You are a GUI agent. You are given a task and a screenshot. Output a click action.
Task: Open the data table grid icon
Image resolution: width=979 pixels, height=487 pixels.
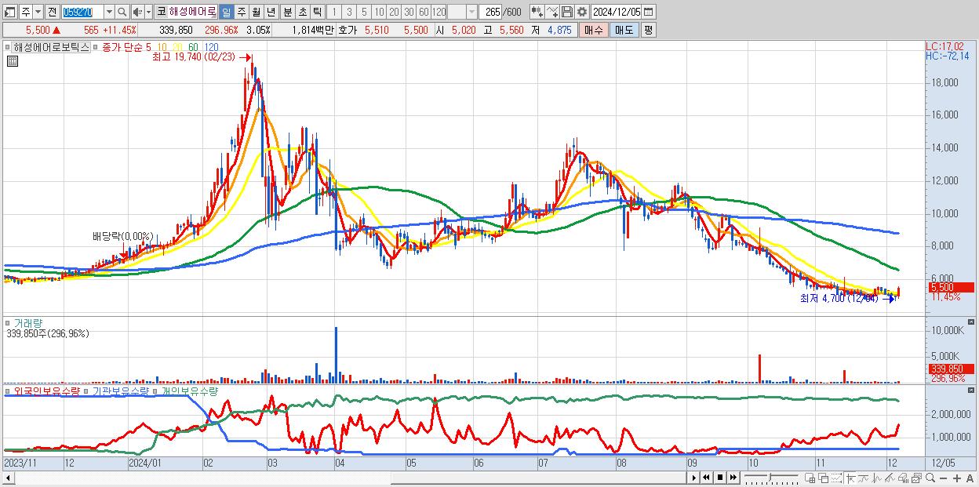[x=12, y=61]
